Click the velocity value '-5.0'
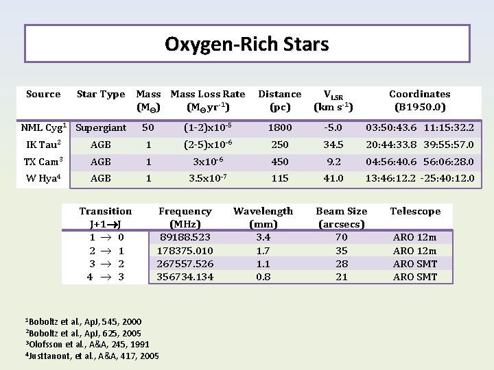The height and width of the screenshot is (370, 494). pos(333,127)
